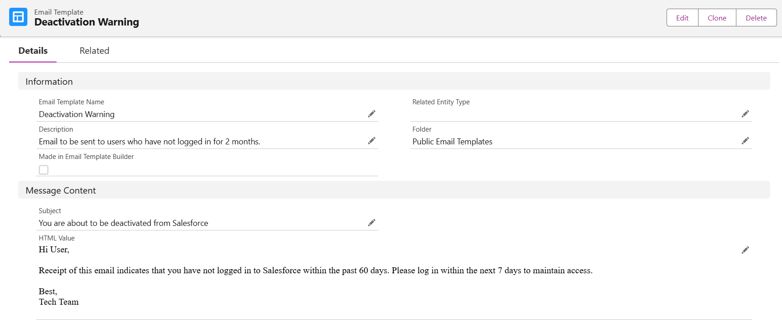Collapse the Information section header
Screen dimensions: 782x322
pos(49,82)
